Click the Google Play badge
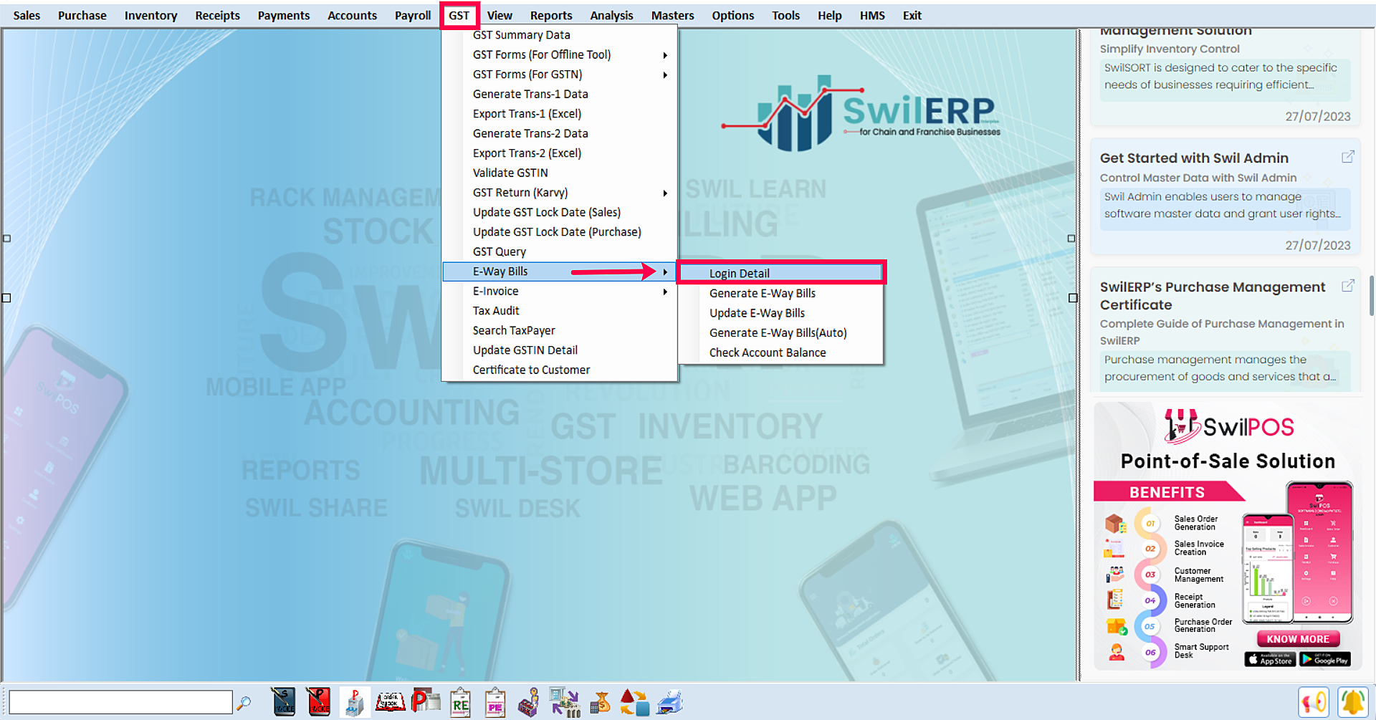1376x720 pixels. pos(1324,659)
